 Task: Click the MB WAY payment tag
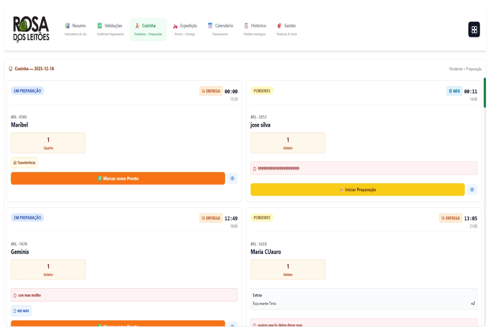(21, 311)
